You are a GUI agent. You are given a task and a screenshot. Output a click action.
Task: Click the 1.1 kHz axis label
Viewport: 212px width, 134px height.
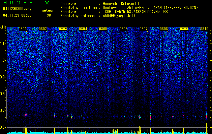click(x=3, y=44)
